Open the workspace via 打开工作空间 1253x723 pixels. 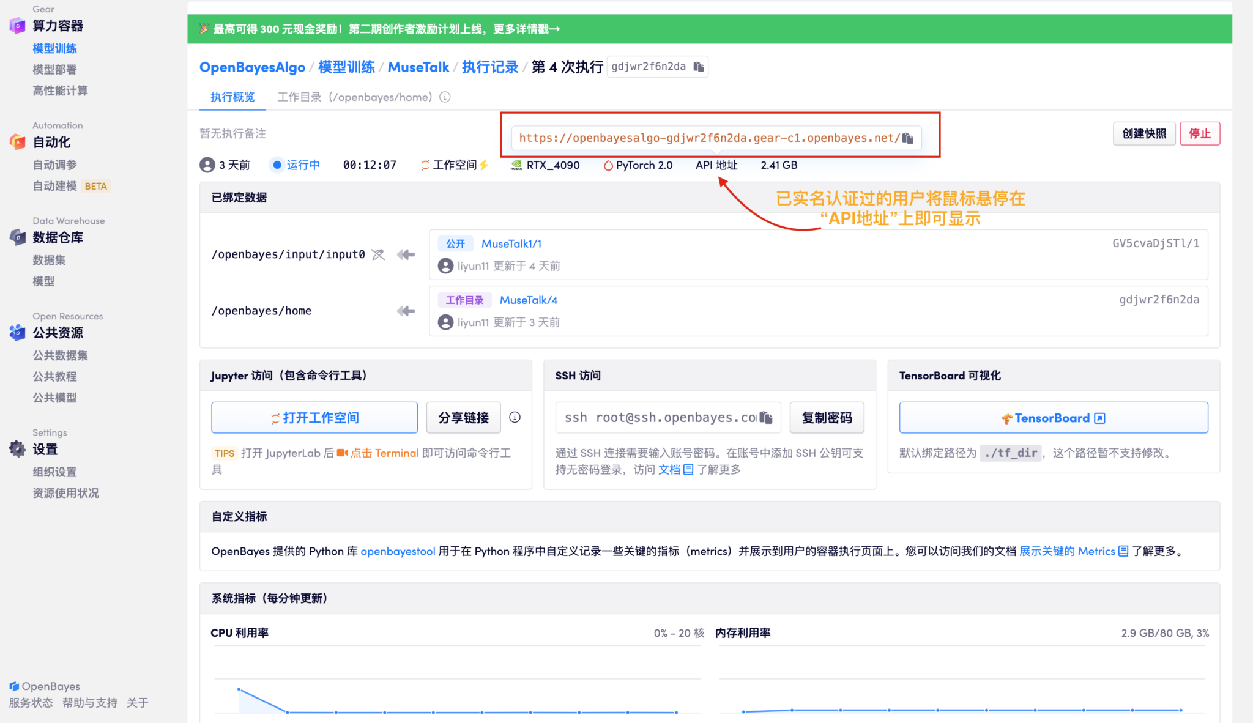pos(314,417)
